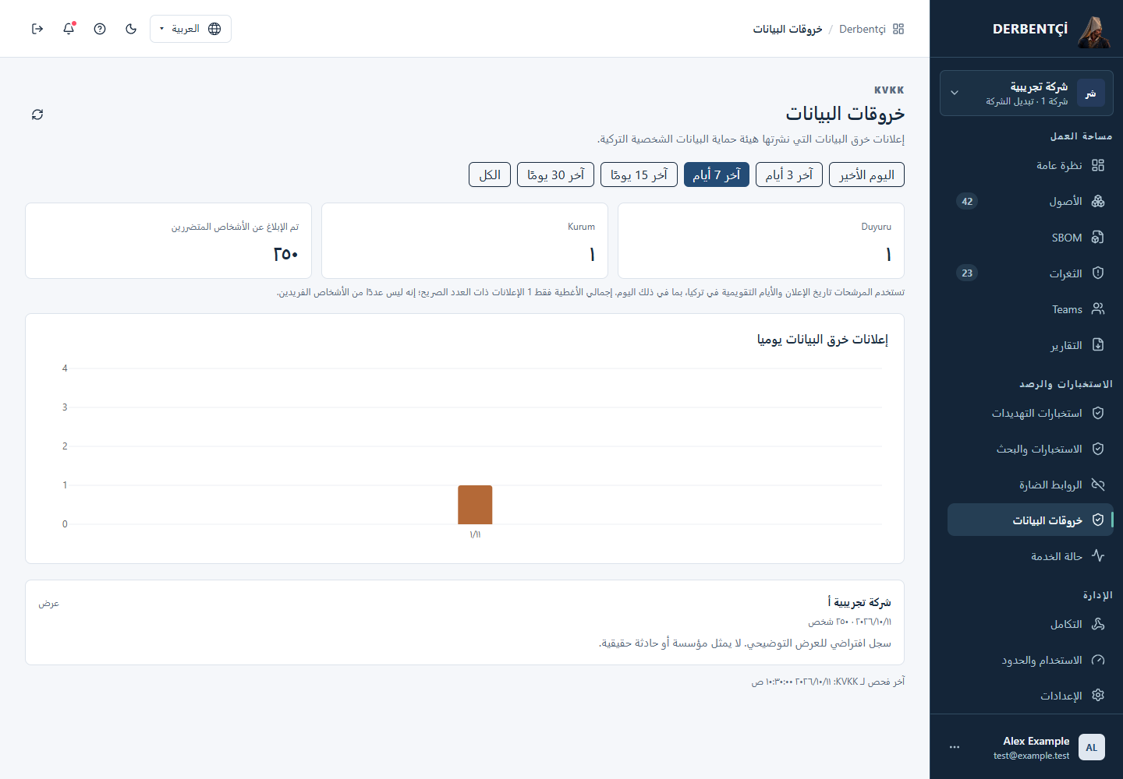Click the Teams people icon
The image size is (1123, 779).
[1098, 309]
